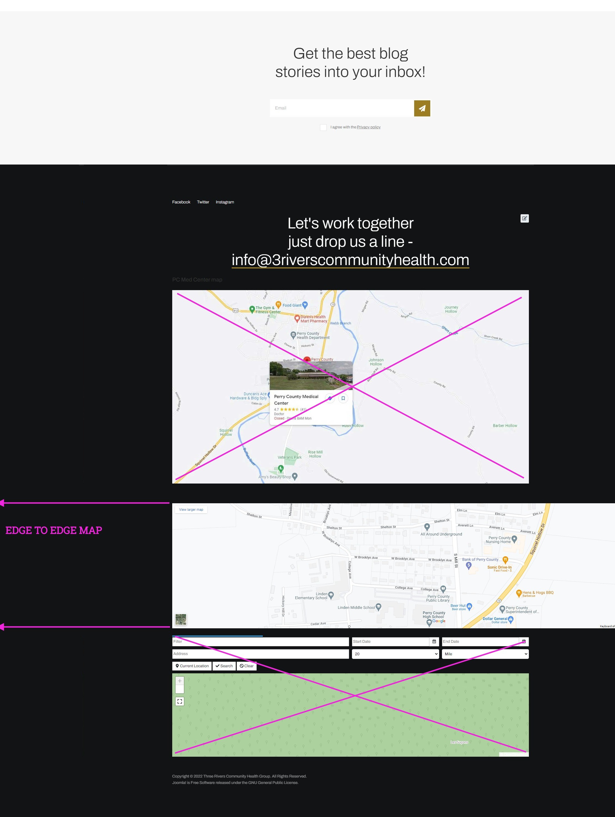The width and height of the screenshot is (615, 817).
Task: Click the map fullscreen toggle icon
Action: click(180, 701)
